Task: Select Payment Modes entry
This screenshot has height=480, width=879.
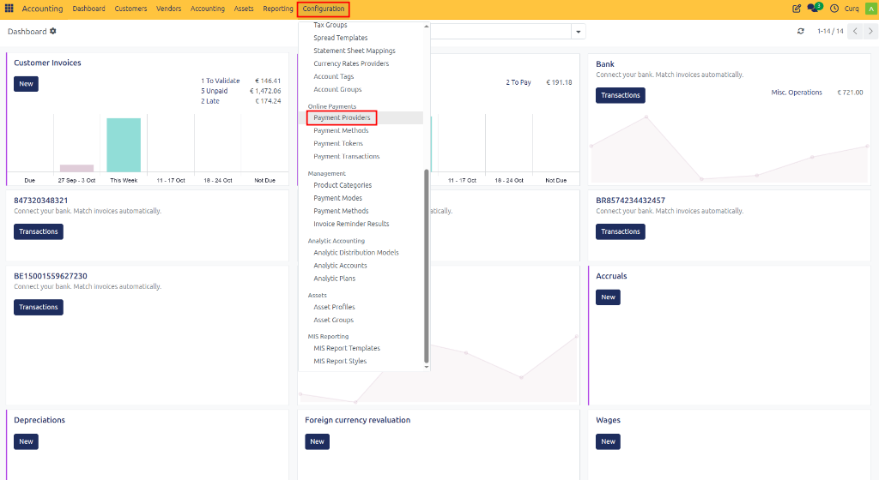Action: pos(337,198)
